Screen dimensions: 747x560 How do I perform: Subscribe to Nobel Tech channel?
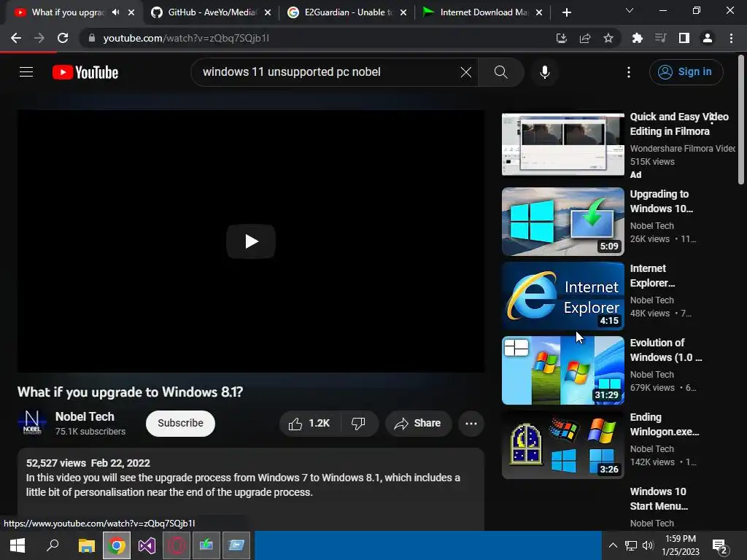pyautogui.click(x=181, y=424)
